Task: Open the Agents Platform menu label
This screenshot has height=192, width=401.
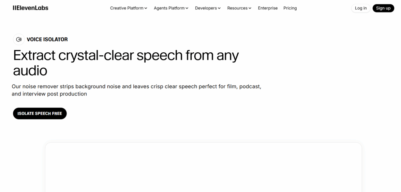Action: tap(169, 8)
